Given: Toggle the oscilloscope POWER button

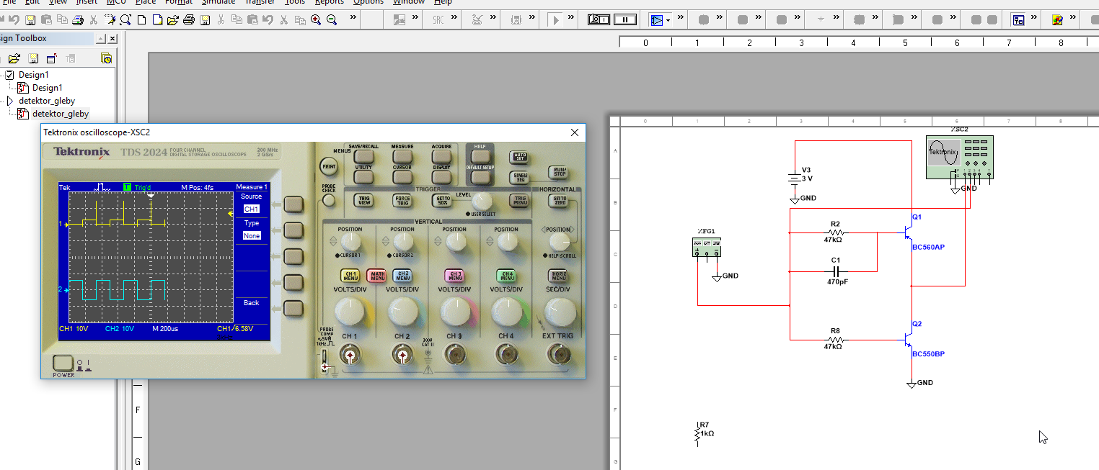Looking at the screenshot, I should [63, 363].
